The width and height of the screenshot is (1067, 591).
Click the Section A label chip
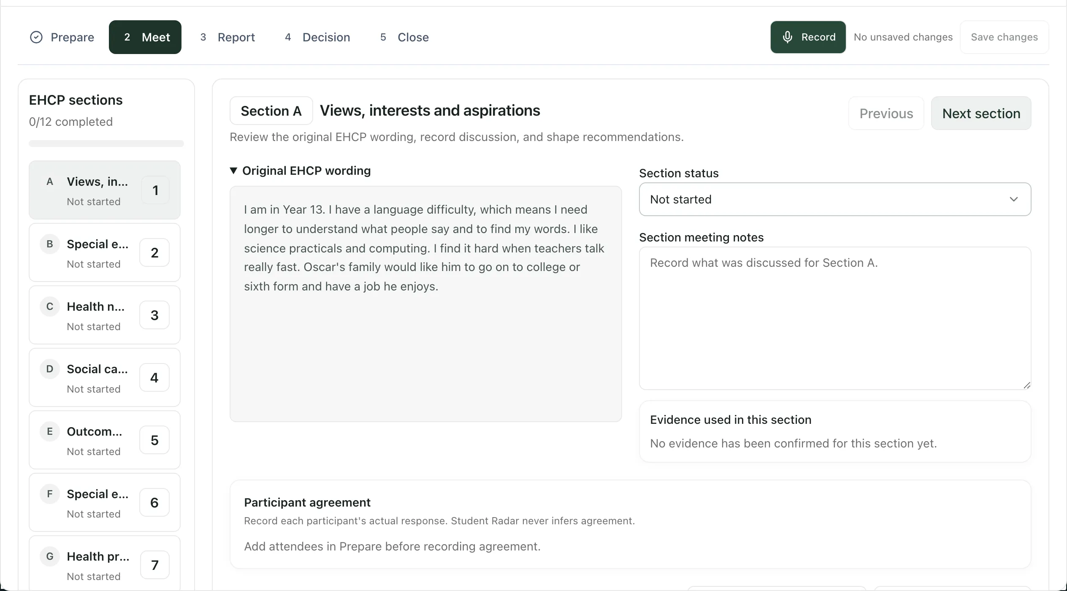[271, 111]
